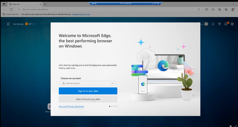
Task: Add page to favorites with the star icon
Action: pos(199,9)
